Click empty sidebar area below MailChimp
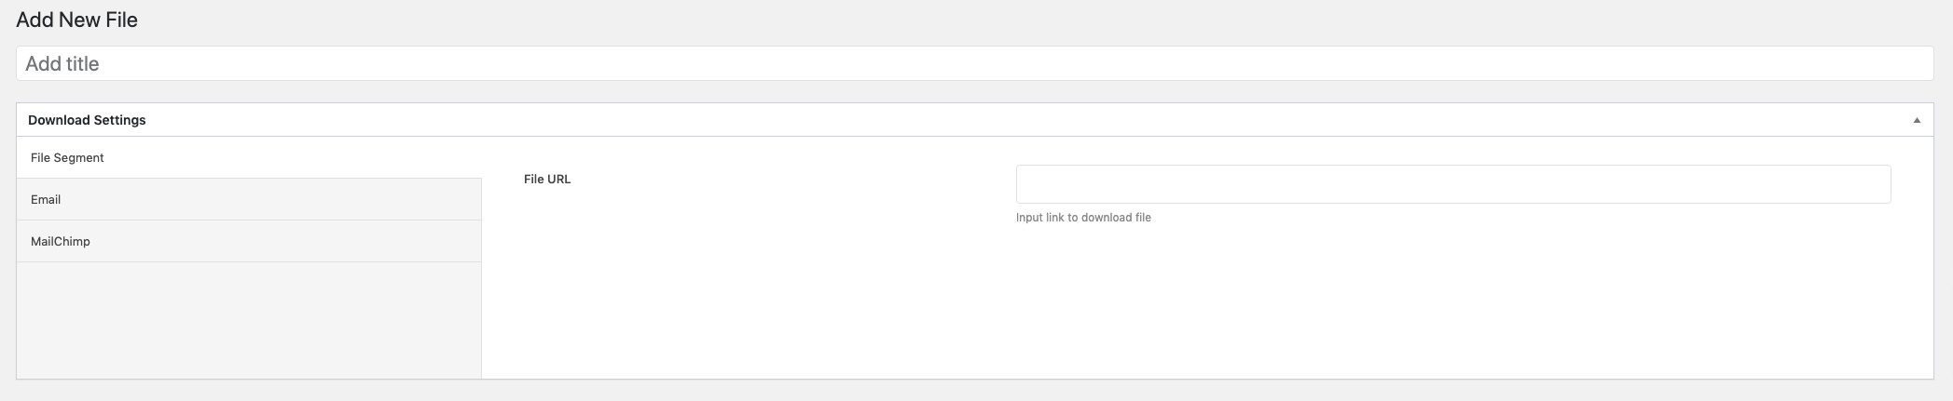 point(248,320)
